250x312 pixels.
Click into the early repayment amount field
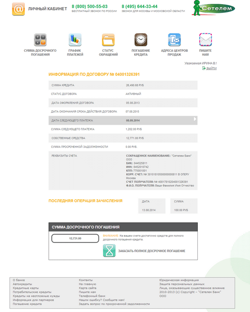[x=75, y=238]
